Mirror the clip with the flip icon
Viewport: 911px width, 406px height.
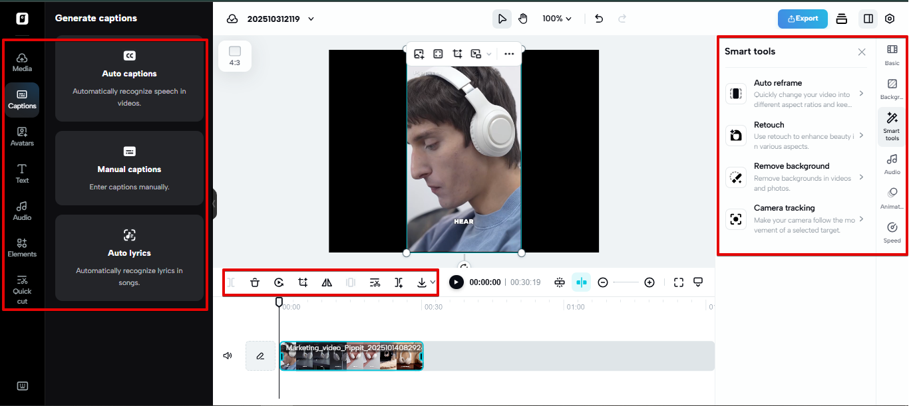click(x=327, y=282)
